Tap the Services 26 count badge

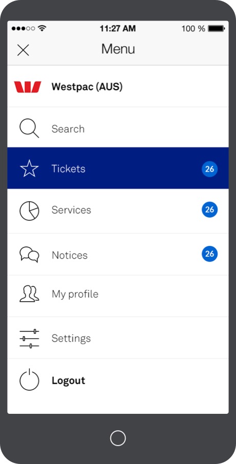pos(210,209)
